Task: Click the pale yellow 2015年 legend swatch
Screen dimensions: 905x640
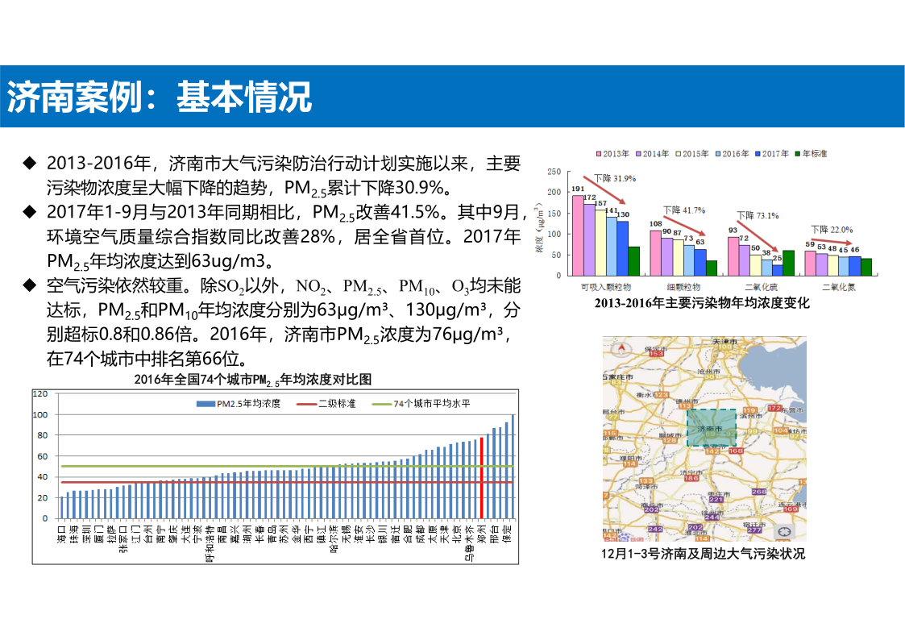Action: 679,153
